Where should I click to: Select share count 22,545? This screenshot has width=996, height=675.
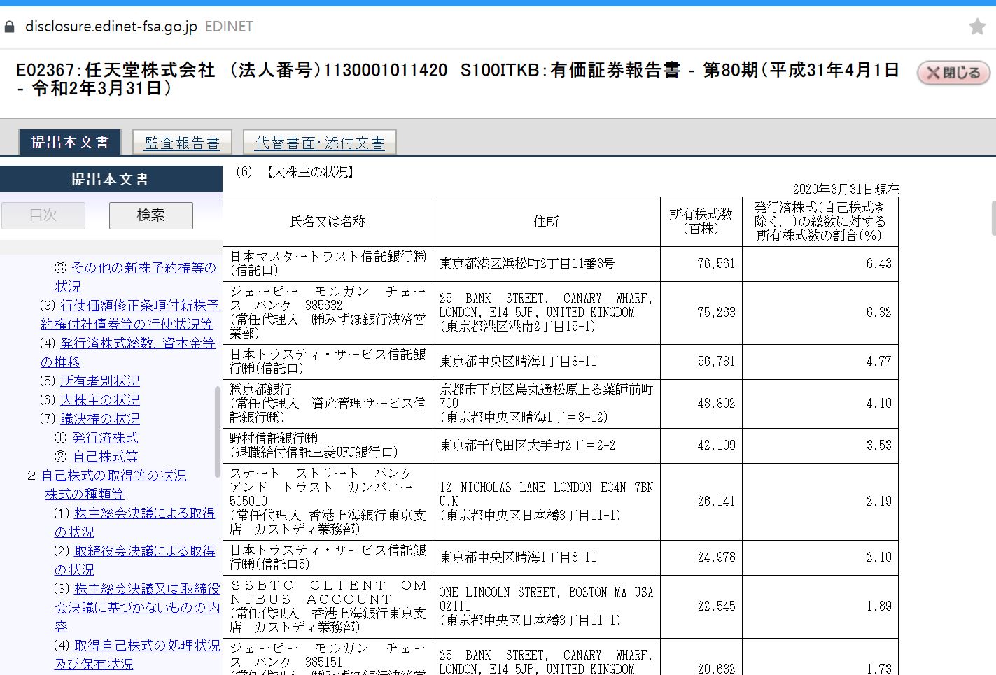click(x=716, y=606)
